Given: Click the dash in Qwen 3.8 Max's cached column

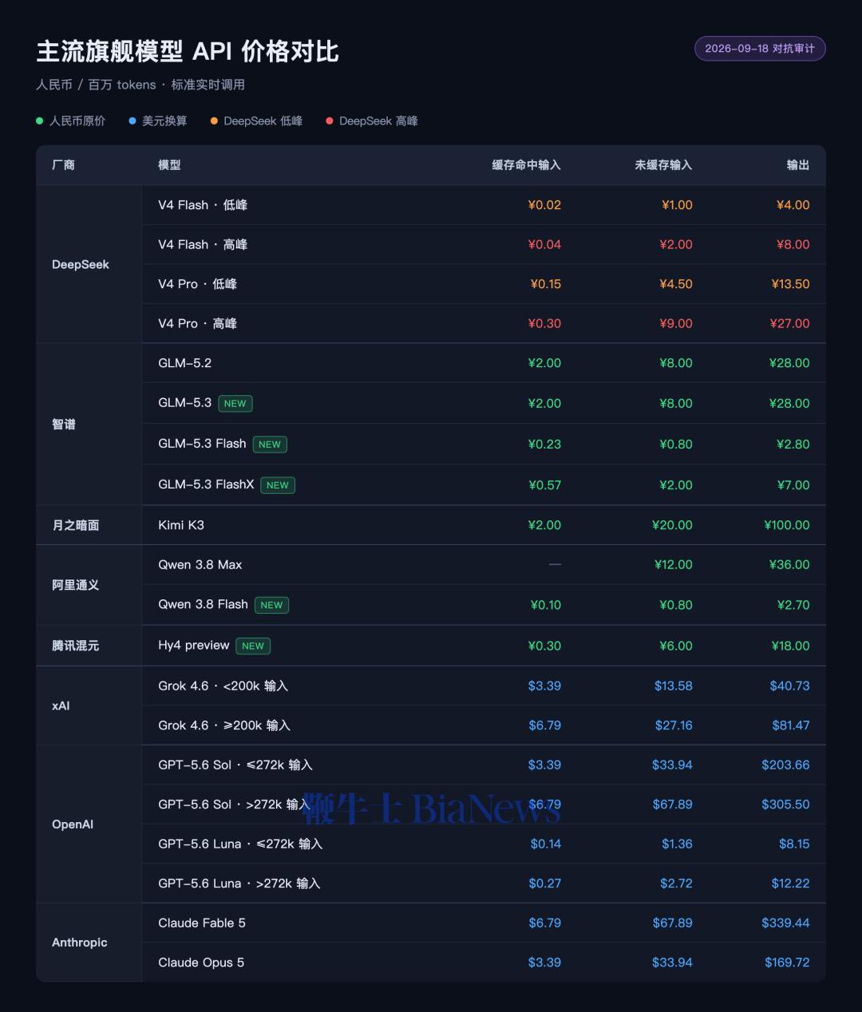Looking at the screenshot, I should coord(555,565).
